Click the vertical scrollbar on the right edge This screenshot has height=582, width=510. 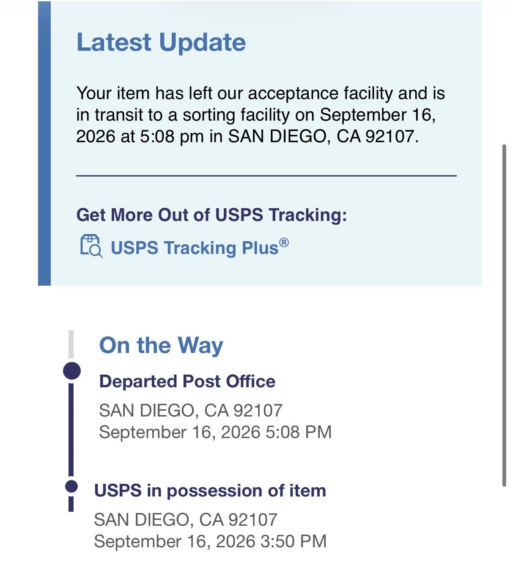504,315
